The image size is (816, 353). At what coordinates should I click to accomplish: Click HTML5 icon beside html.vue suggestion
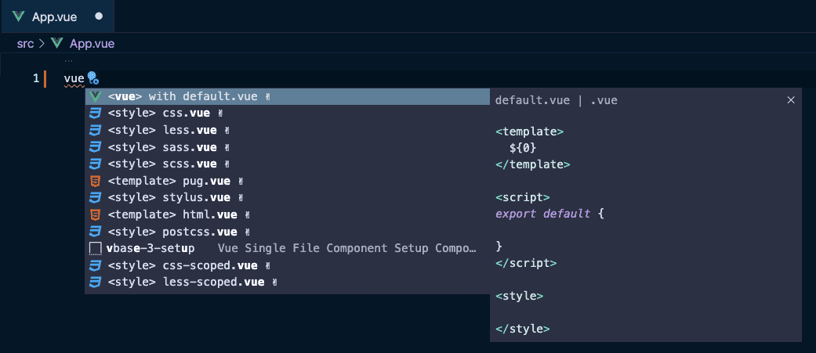(x=95, y=214)
